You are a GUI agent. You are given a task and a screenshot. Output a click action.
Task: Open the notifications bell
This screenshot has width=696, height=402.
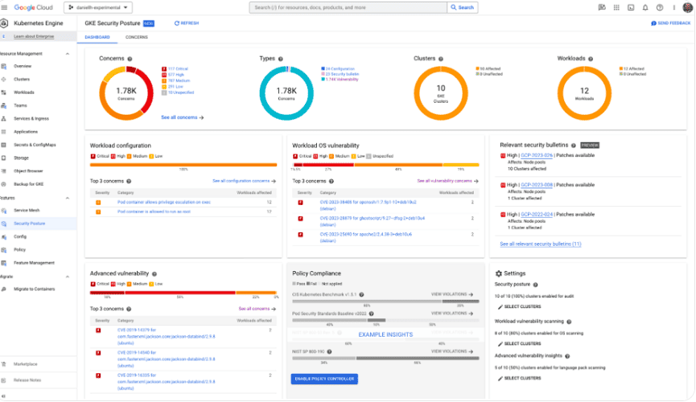tap(645, 7)
